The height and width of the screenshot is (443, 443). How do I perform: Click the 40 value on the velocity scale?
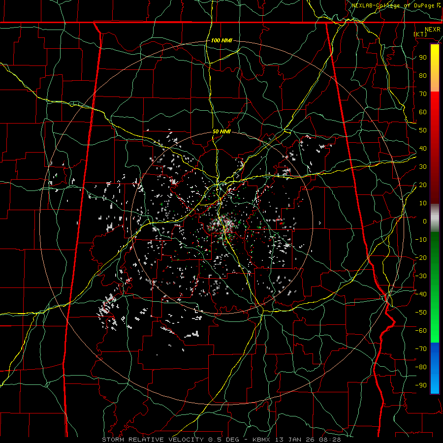[x=423, y=148]
